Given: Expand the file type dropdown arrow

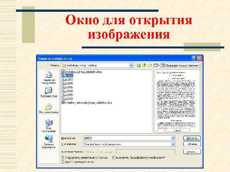Looking at the screenshot, I should click(173, 144).
